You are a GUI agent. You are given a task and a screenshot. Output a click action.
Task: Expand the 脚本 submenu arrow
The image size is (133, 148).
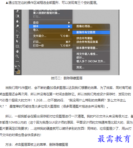click(69, 26)
